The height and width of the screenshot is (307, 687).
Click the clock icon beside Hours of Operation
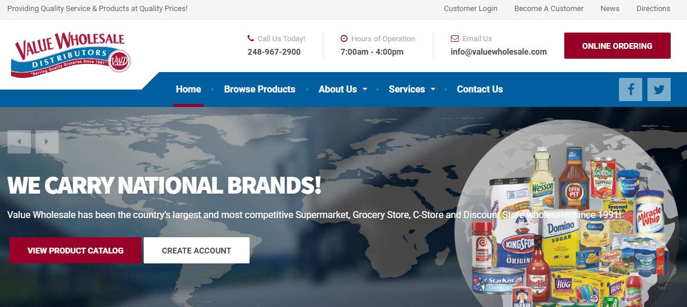coord(344,38)
